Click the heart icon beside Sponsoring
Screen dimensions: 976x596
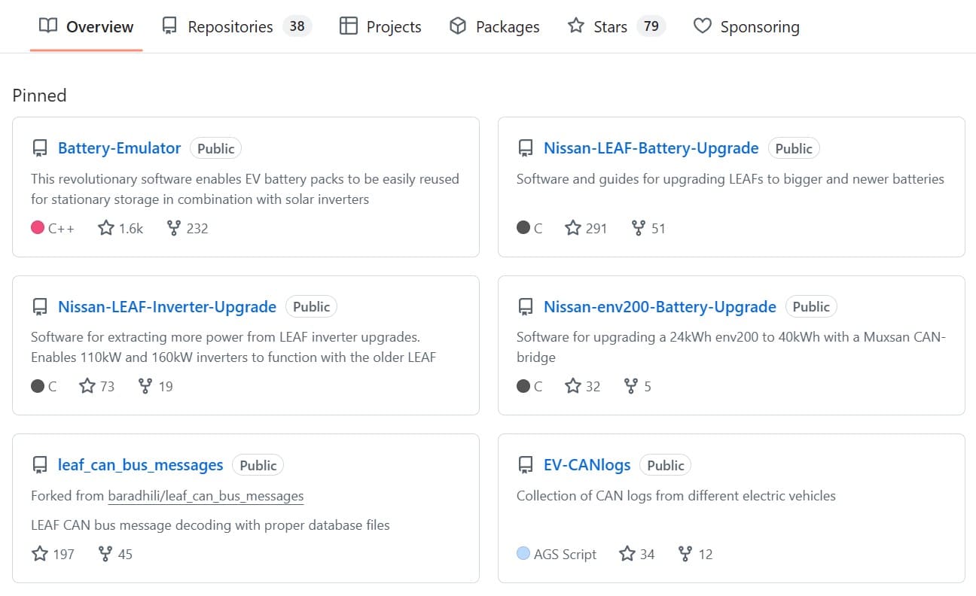click(702, 26)
